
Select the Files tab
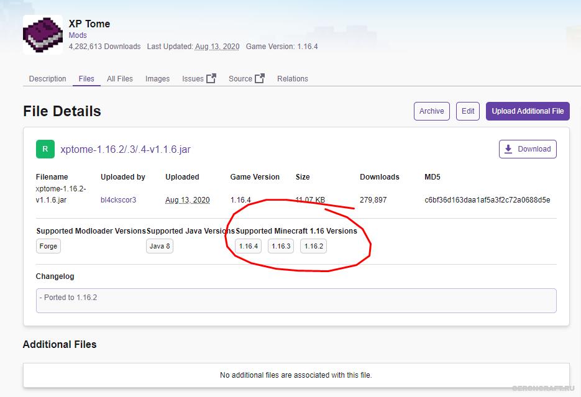(86, 79)
